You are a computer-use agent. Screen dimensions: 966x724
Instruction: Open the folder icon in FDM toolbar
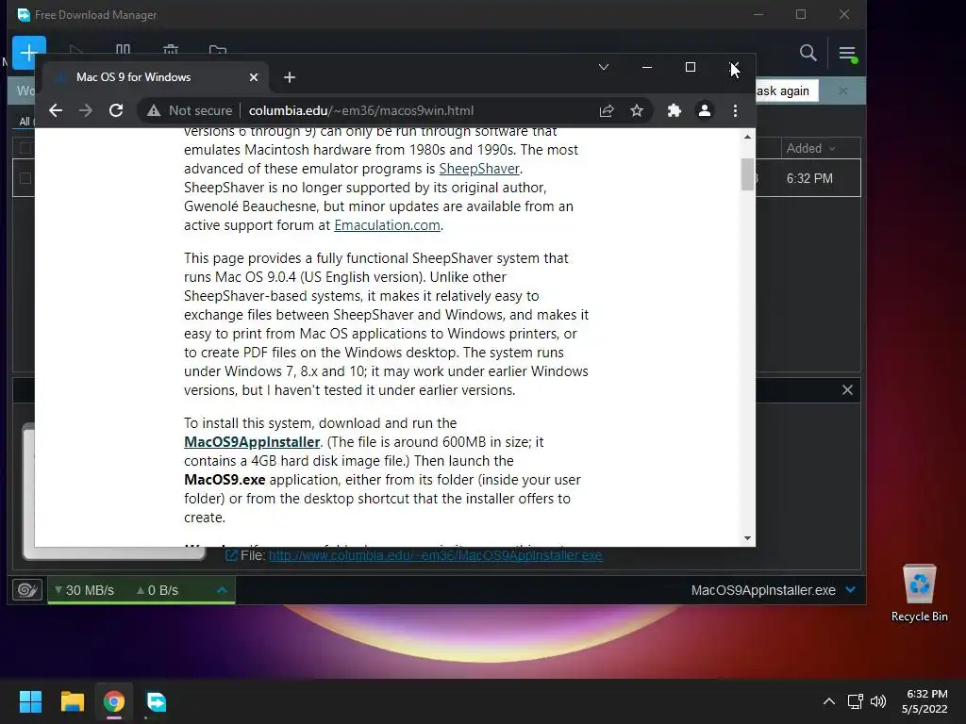pyautogui.click(x=218, y=50)
